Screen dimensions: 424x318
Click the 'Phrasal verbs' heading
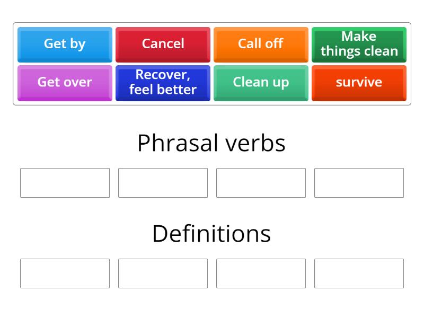pos(211,142)
